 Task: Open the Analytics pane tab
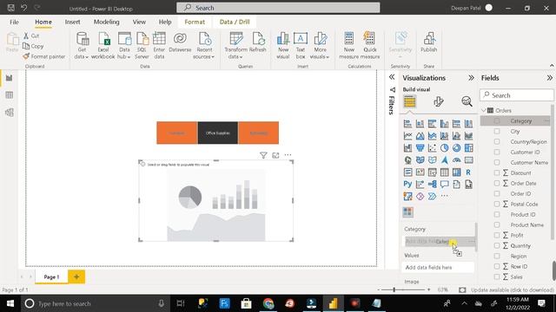467,102
